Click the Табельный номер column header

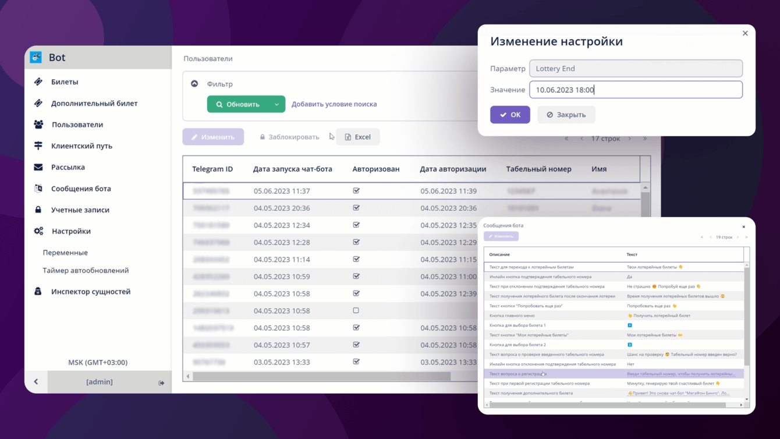tap(539, 169)
